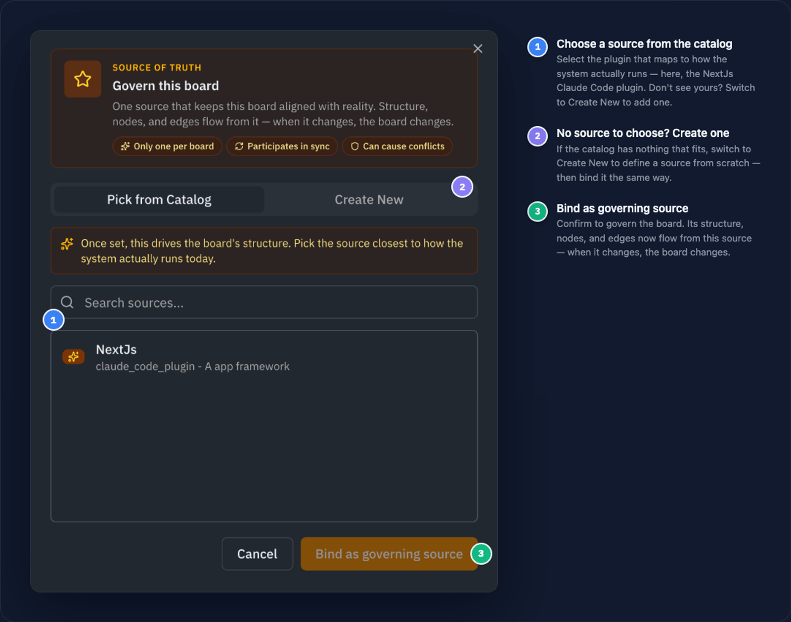The width and height of the screenshot is (791, 622).
Task: Click the Can cause conflicts chip
Action: tap(397, 146)
